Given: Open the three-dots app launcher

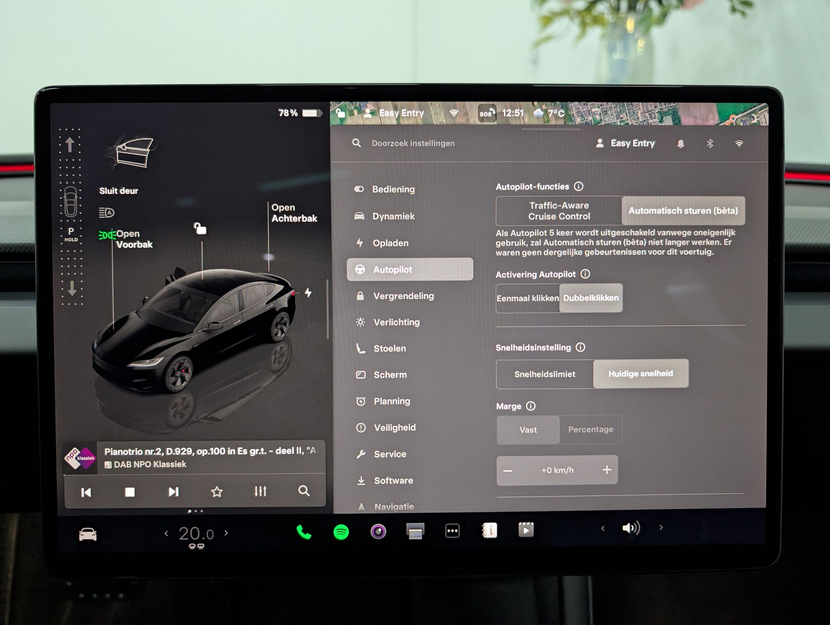Looking at the screenshot, I should [x=452, y=531].
